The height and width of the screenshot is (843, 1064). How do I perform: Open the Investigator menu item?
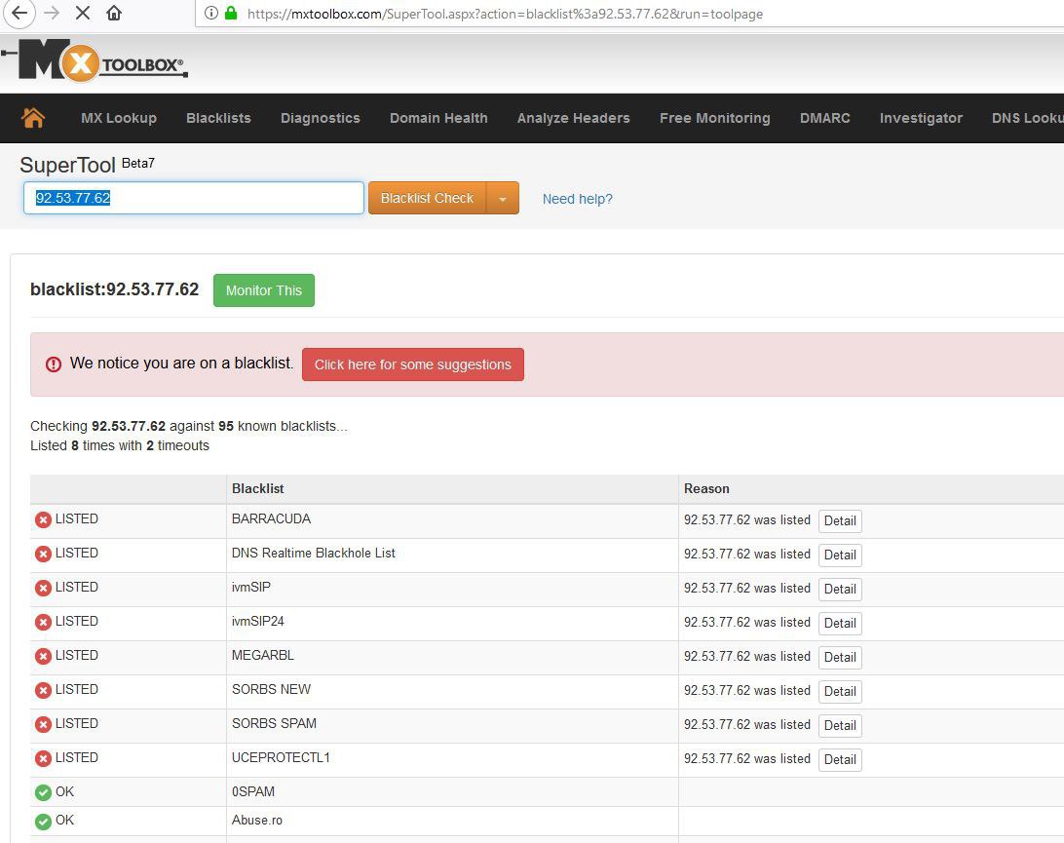(x=921, y=118)
